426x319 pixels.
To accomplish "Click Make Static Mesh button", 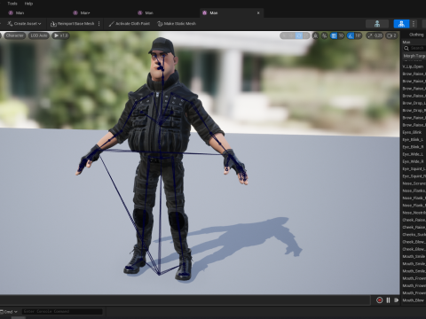I will coord(177,24).
